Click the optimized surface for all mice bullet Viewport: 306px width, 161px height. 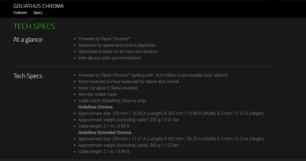[118, 51]
